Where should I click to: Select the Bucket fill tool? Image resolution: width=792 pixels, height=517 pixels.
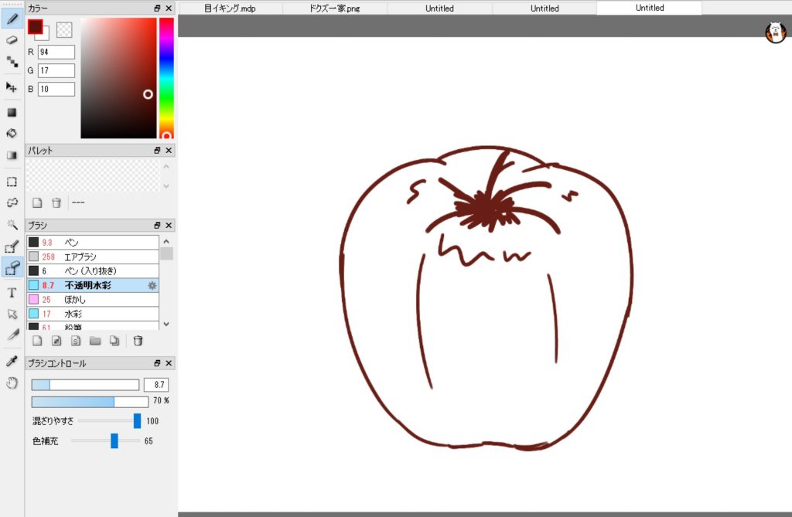click(12, 133)
